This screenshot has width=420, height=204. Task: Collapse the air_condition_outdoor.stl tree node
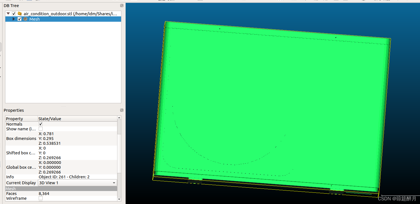coord(8,14)
